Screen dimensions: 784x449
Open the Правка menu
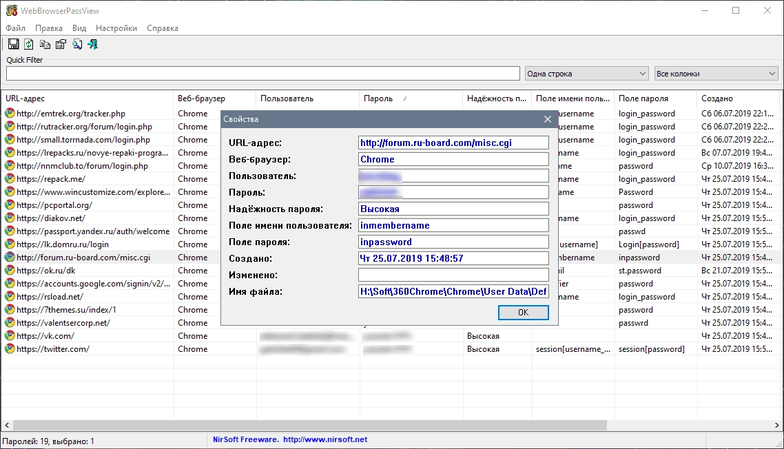(x=48, y=28)
